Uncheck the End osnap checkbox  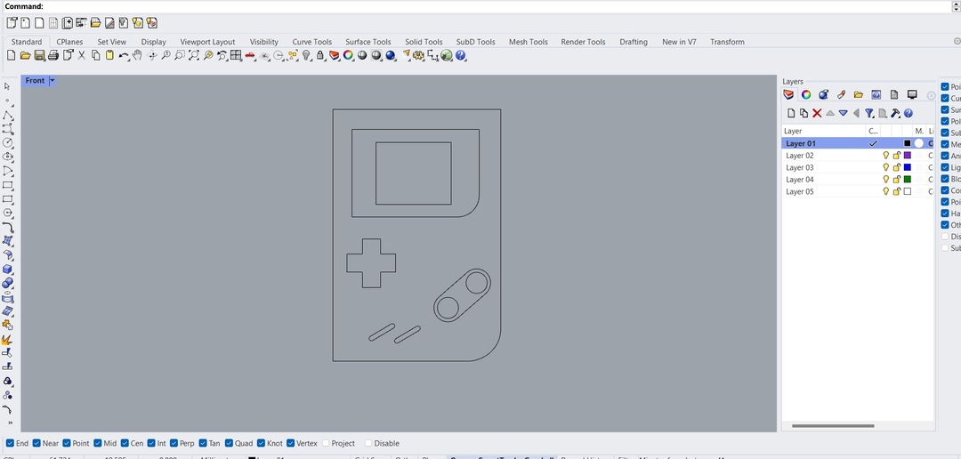pos(10,443)
